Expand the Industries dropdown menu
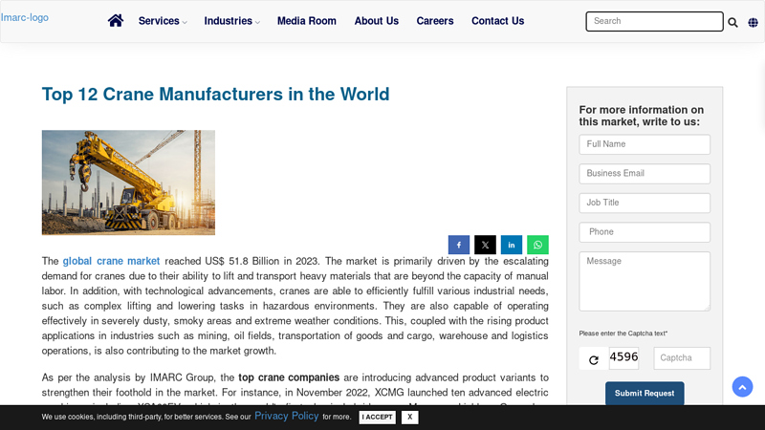 tap(231, 21)
